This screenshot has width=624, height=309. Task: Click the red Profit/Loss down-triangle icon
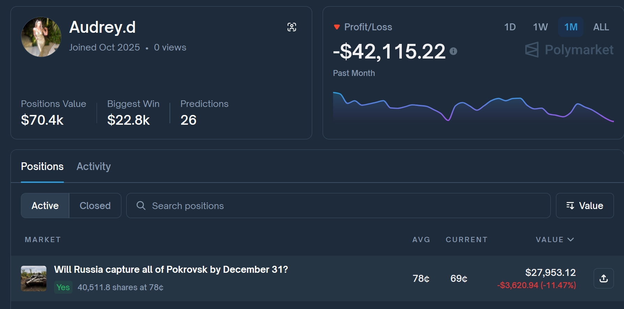[x=337, y=27]
